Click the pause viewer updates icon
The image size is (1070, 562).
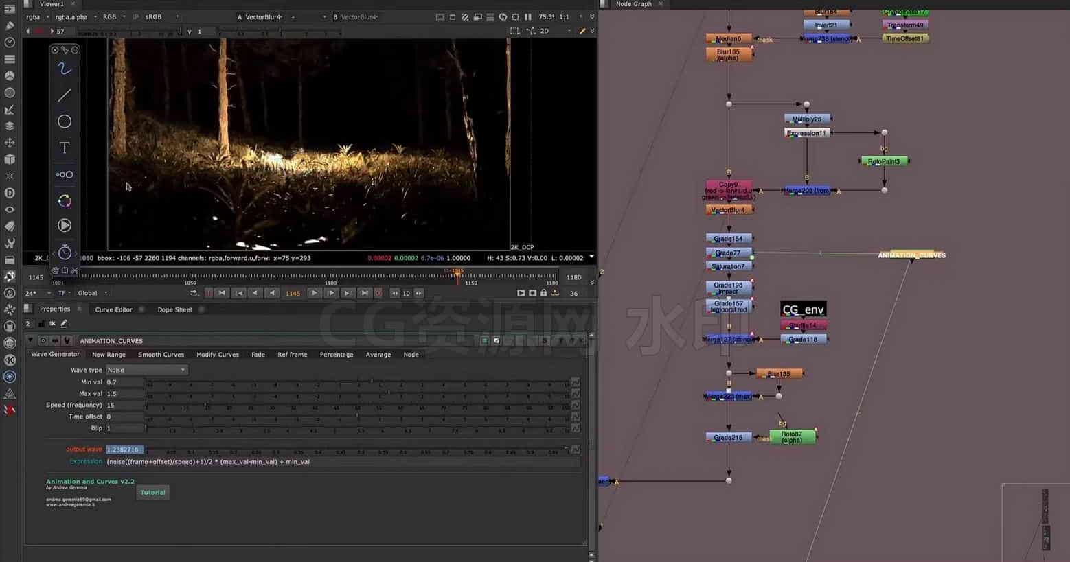527,16
